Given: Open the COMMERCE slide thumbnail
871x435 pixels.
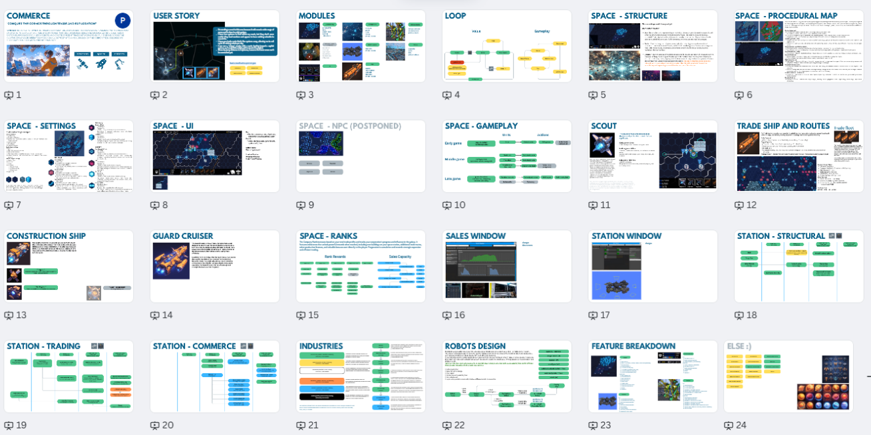Looking at the screenshot, I should (69, 46).
